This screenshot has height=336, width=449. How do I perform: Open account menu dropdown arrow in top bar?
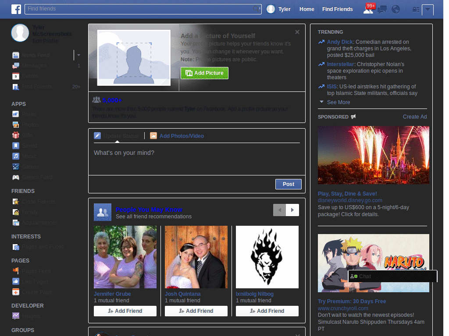coord(428,10)
